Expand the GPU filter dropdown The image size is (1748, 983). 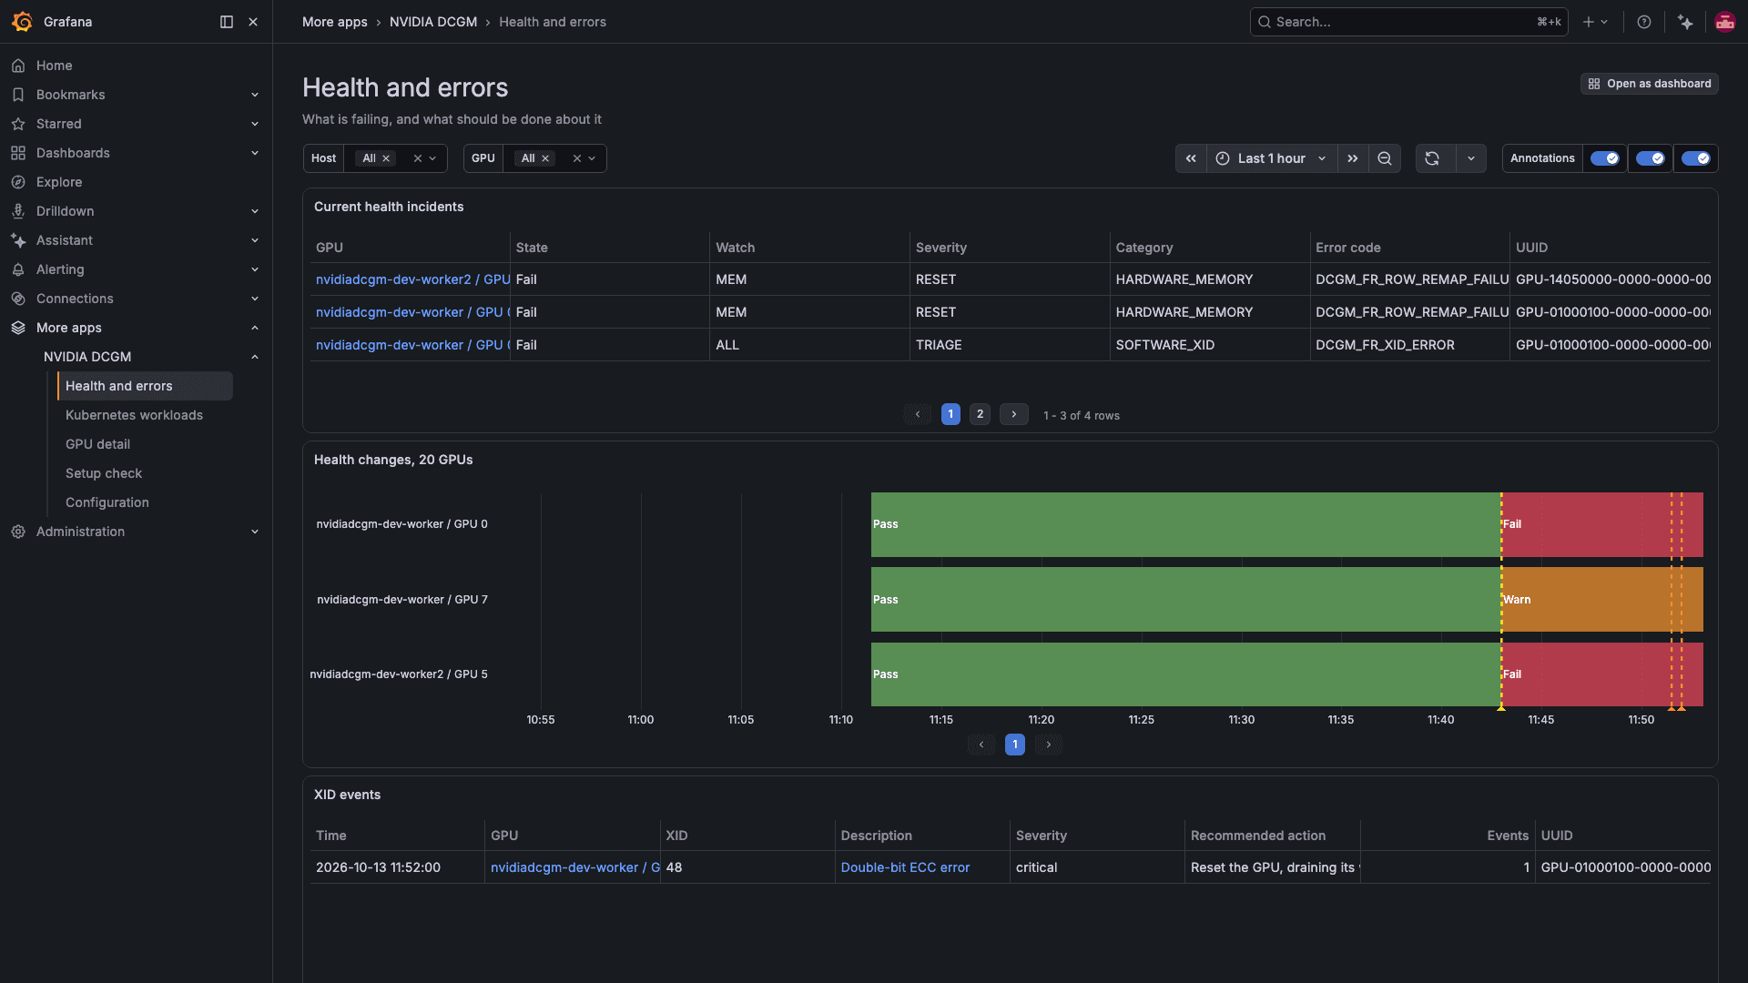(592, 158)
